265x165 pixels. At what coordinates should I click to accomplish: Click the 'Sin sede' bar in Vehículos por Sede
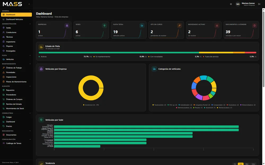point(77,146)
